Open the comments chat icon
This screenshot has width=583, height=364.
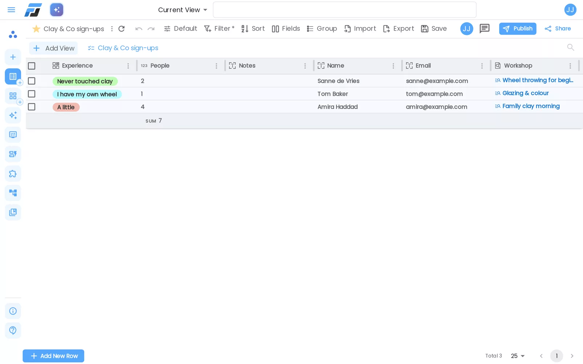pos(485,28)
